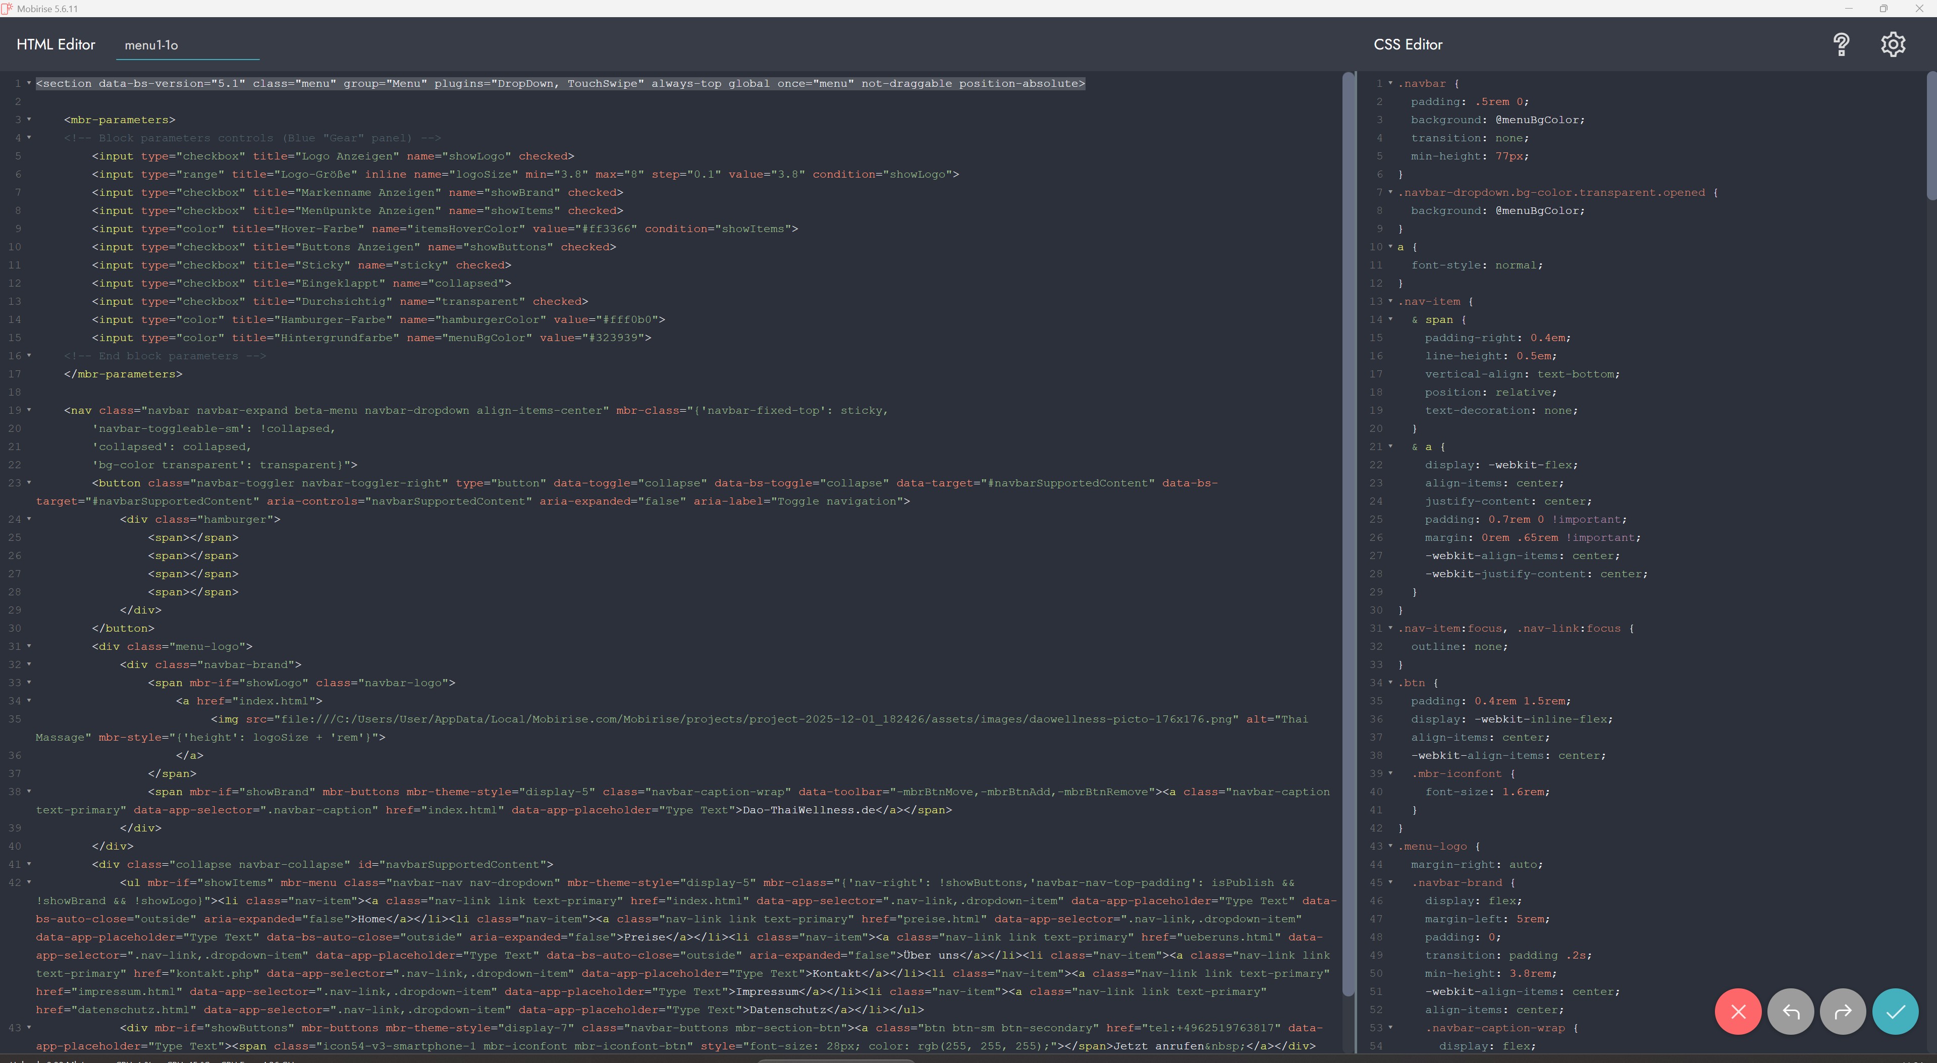Apply changes with teal checkmark button

(1895, 1011)
